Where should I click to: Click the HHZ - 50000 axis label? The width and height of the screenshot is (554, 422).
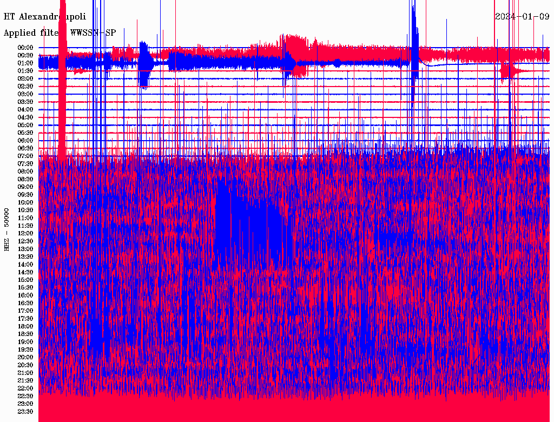6,229
